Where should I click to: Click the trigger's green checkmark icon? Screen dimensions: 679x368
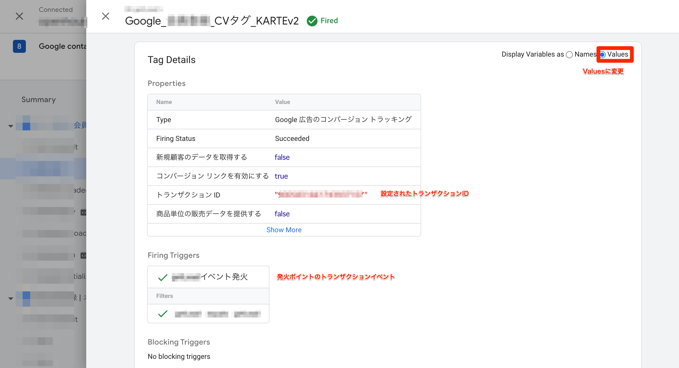tap(163, 277)
